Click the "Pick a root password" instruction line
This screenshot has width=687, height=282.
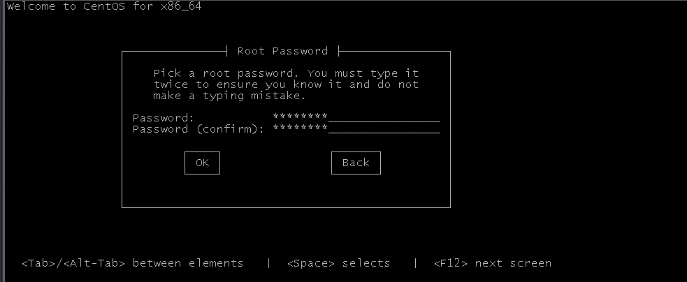286,73
